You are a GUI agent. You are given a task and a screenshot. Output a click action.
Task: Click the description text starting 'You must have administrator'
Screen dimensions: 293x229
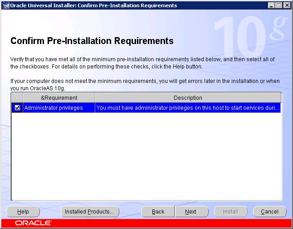[188, 108]
